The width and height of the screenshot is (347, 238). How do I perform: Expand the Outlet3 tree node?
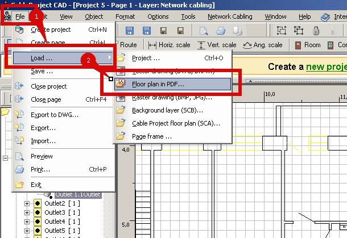click(x=27, y=212)
